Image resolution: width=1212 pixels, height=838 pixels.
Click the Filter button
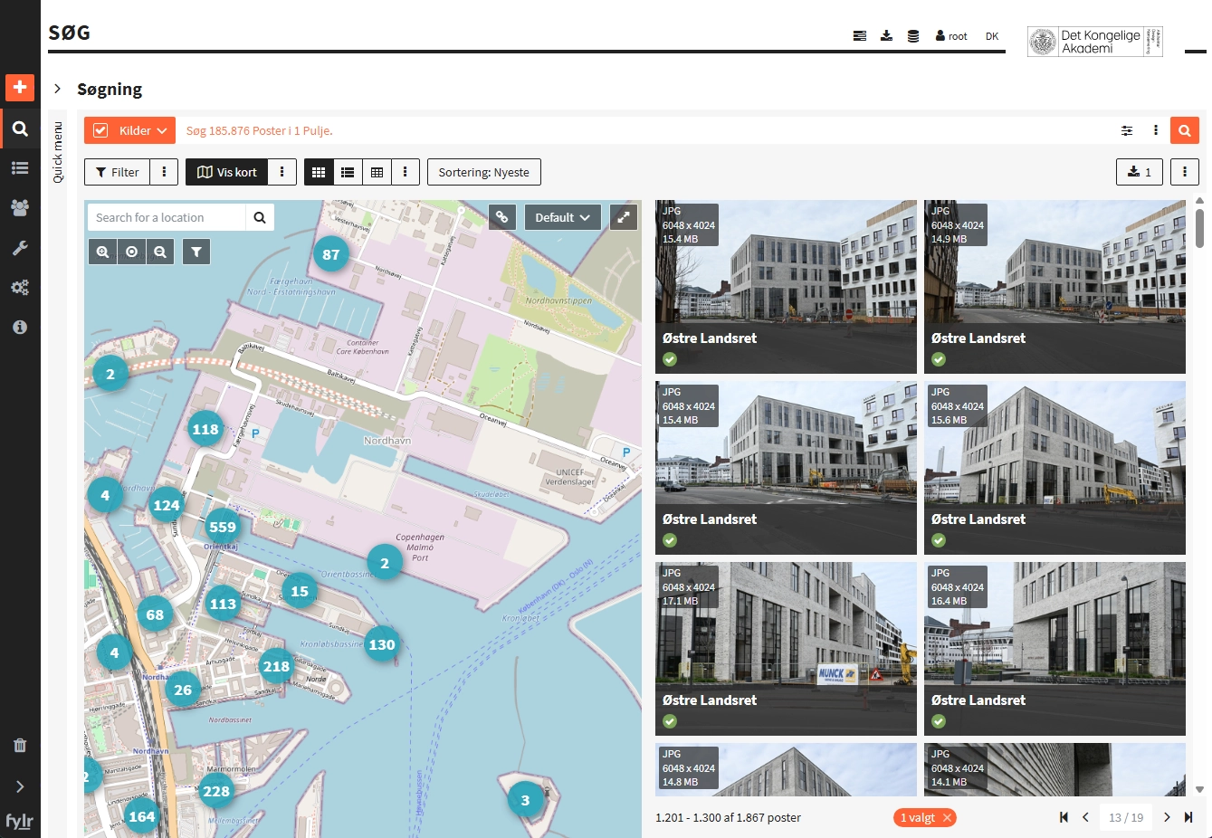pyautogui.click(x=118, y=172)
